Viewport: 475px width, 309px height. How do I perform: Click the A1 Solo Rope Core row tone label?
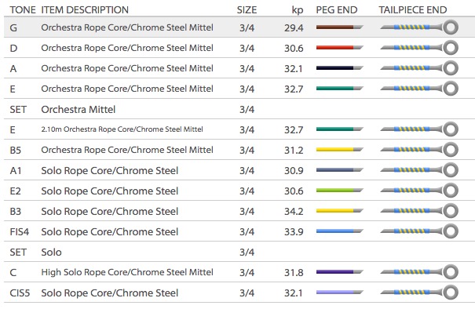16,170
